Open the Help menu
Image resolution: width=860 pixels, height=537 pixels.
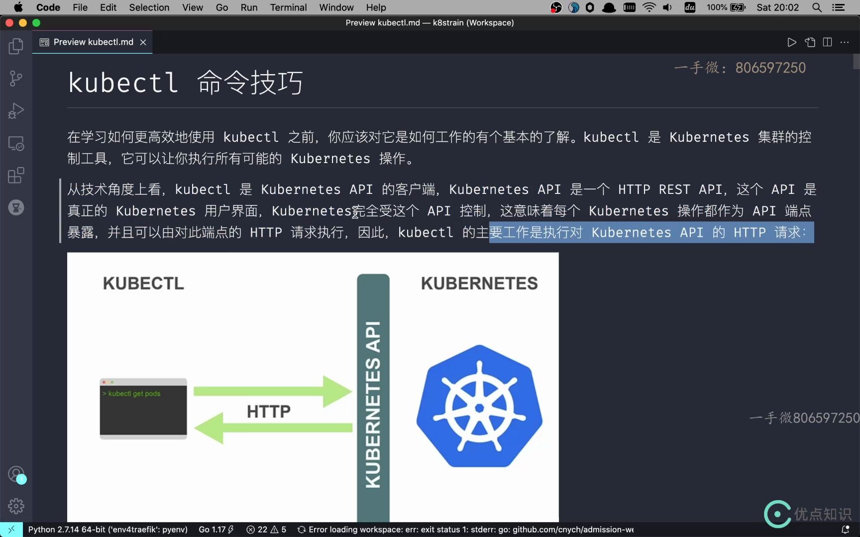tap(376, 7)
